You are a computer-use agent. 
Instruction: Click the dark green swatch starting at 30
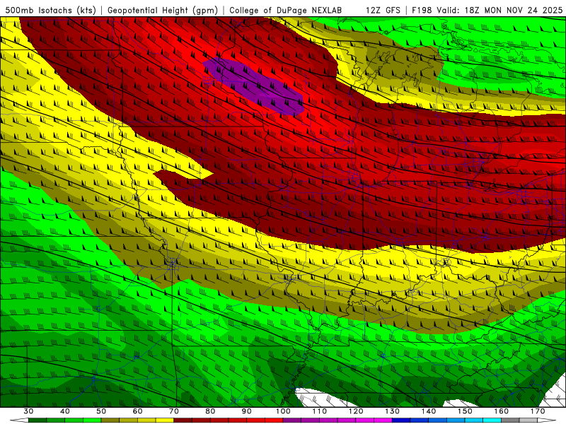[x=37, y=420]
